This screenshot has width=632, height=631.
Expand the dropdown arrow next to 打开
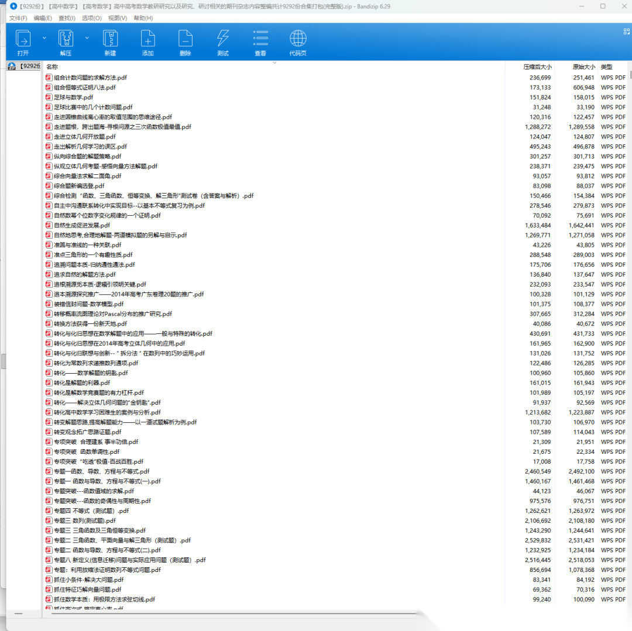pyautogui.click(x=44, y=37)
